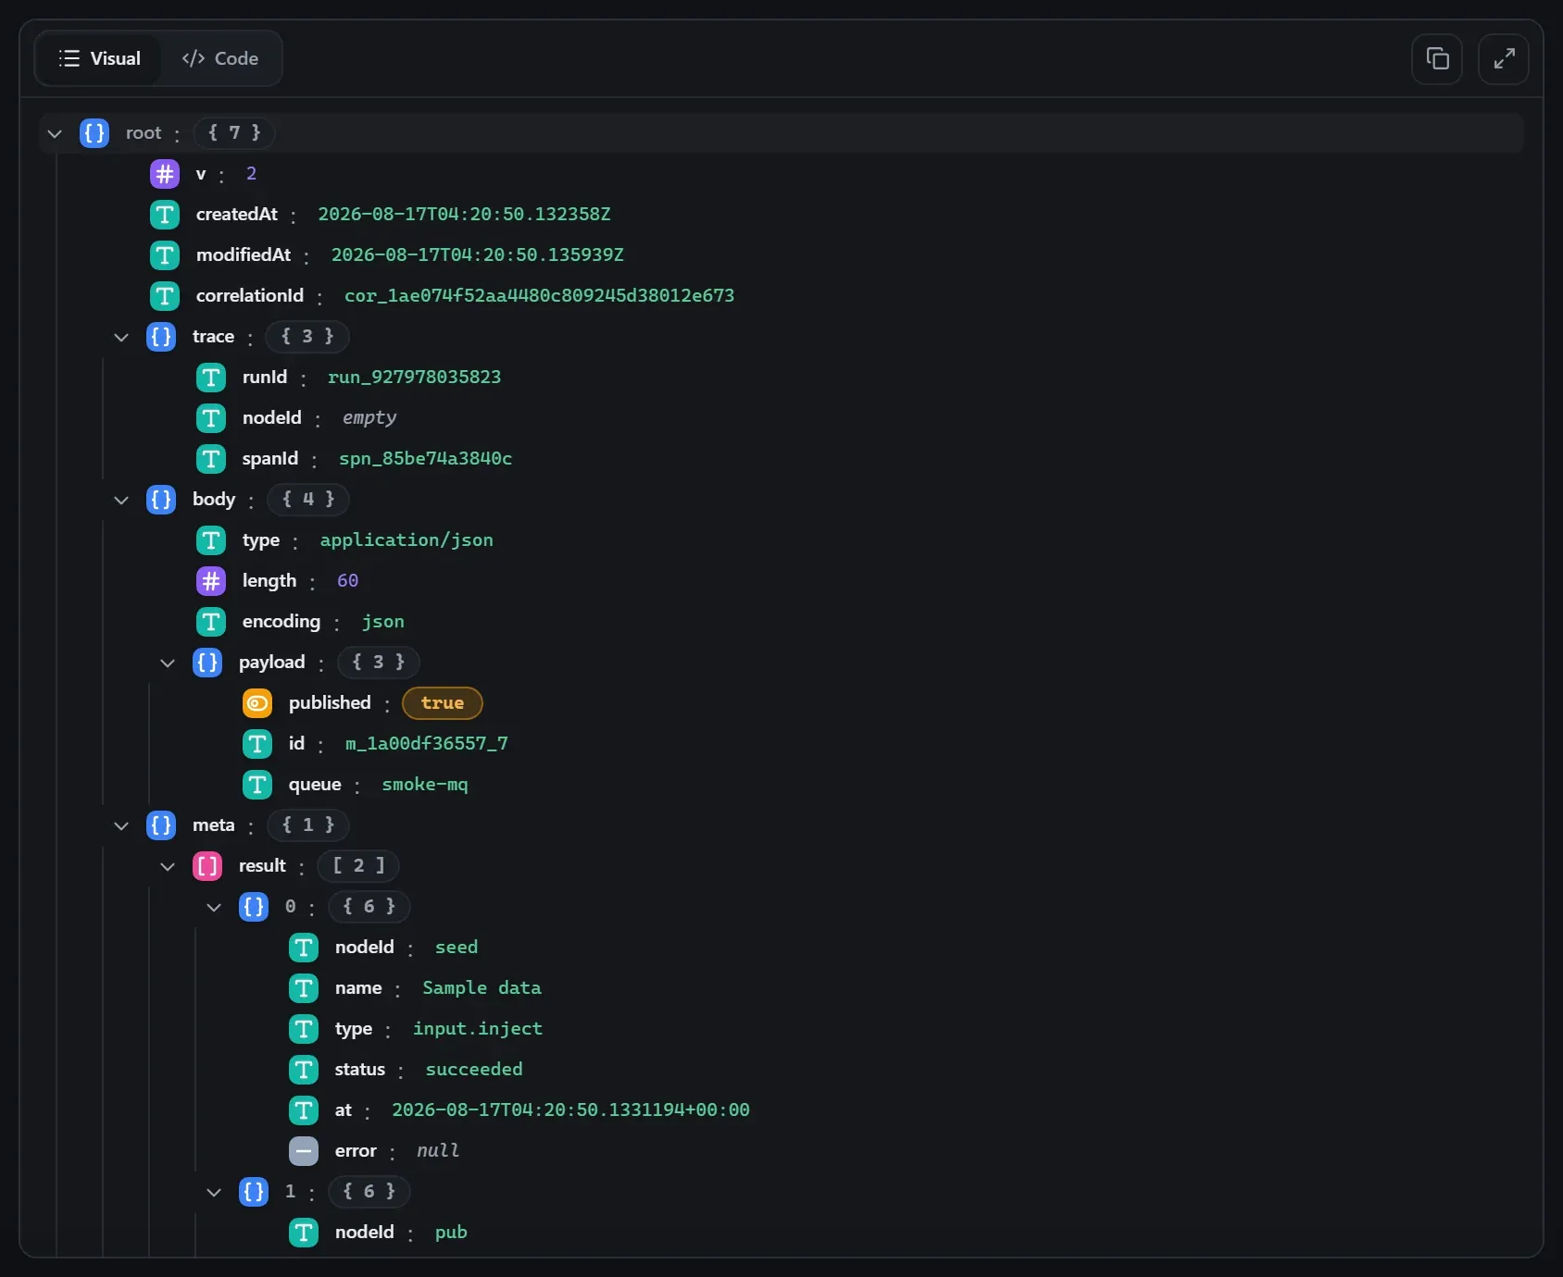The image size is (1563, 1277).
Task: Click the number icon beside v
Action: coord(165,174)
